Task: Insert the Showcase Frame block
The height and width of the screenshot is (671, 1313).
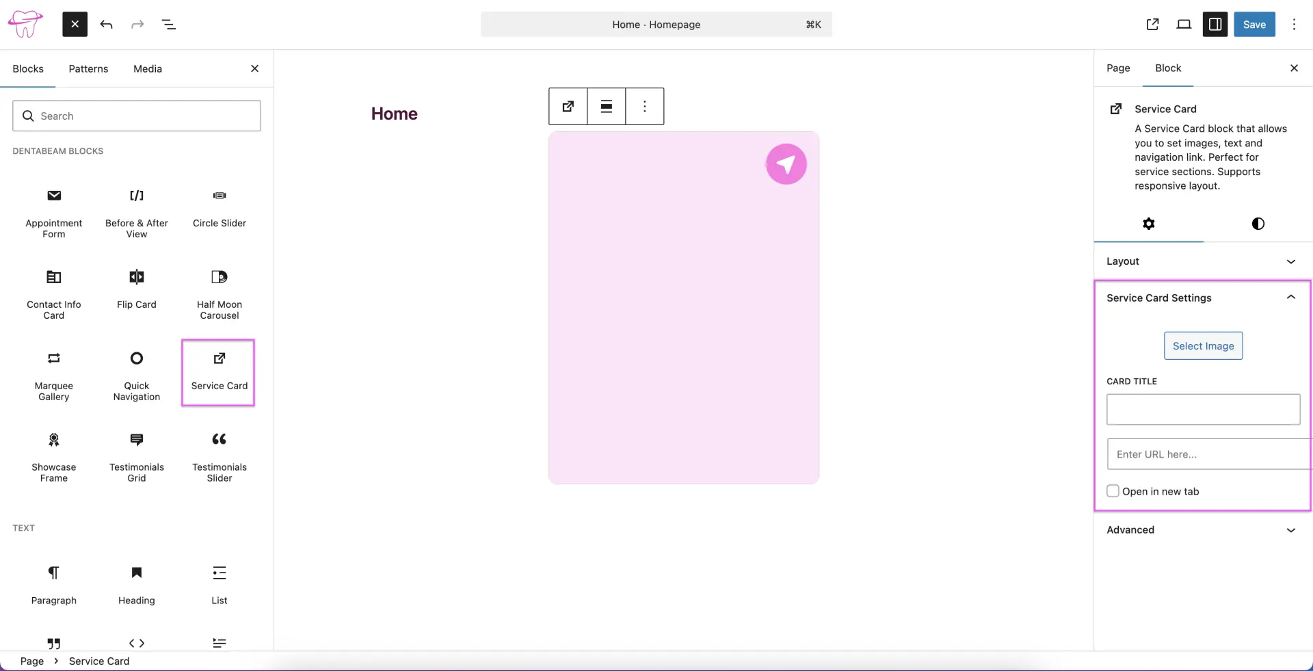Action: coord(54,458)
